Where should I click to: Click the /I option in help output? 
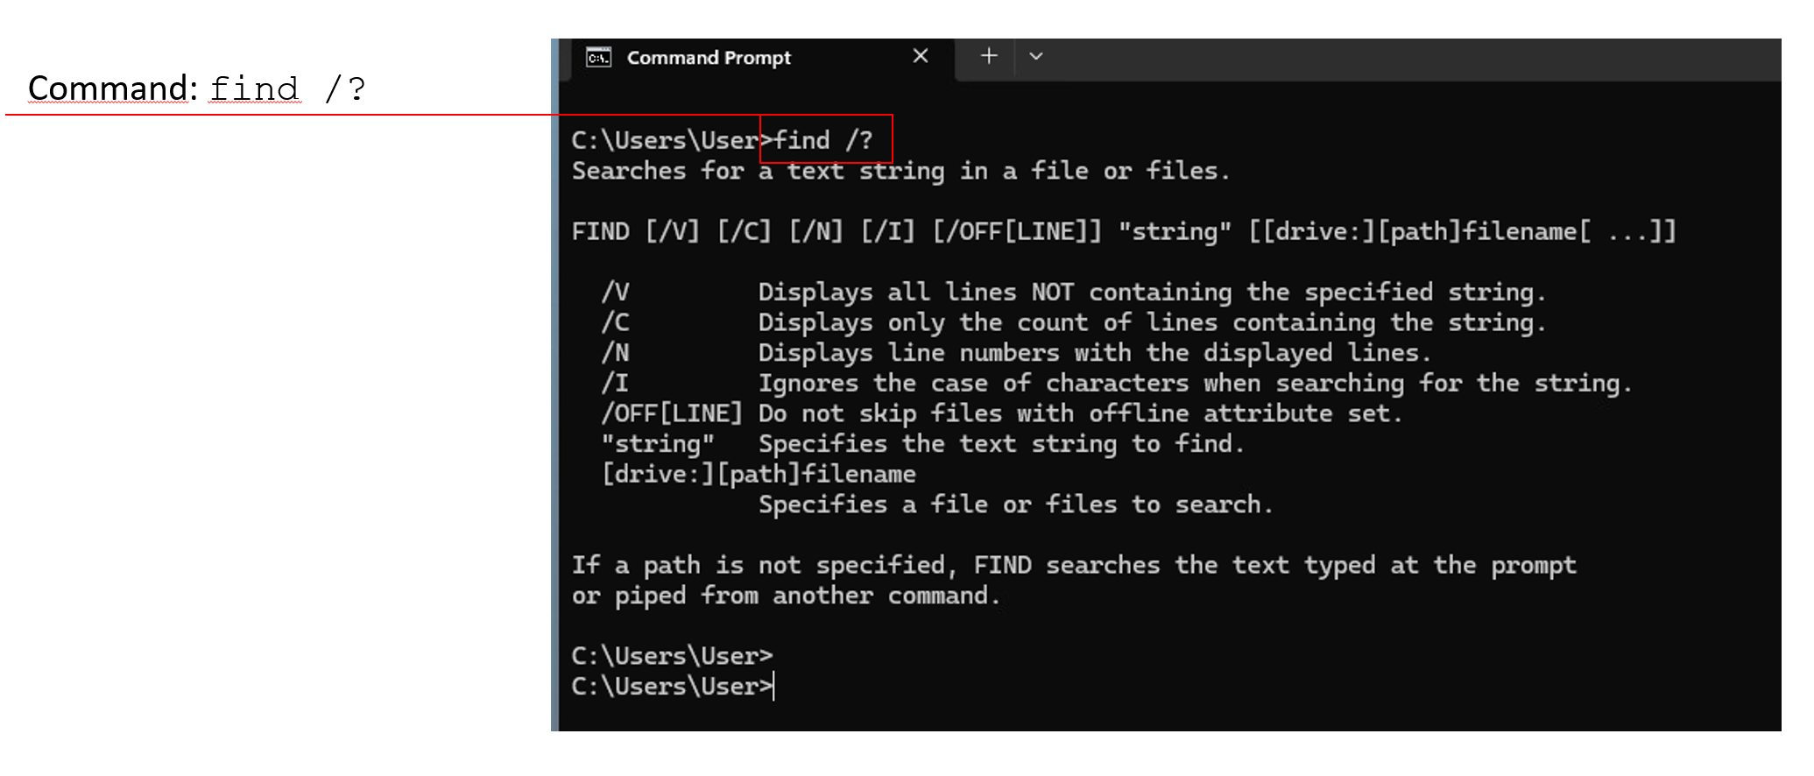coord(615,384)
